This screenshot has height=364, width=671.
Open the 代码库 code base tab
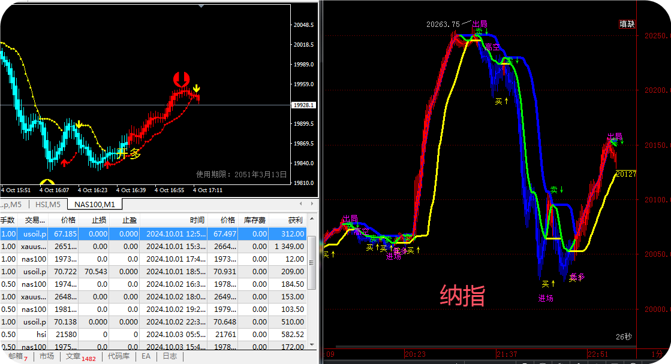click(x=119, y=356)
